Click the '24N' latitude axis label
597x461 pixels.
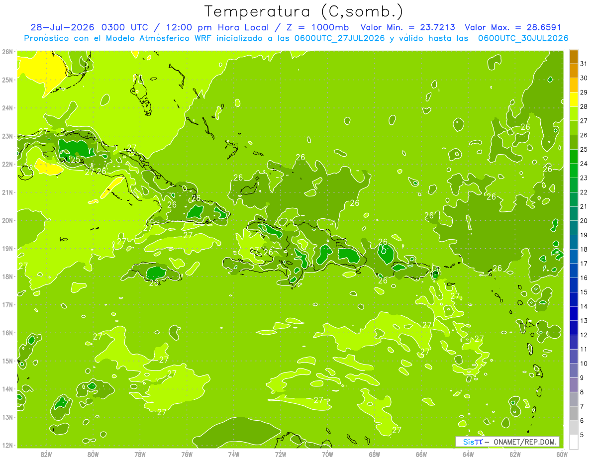pyautogui.click(x=7, y=108)
